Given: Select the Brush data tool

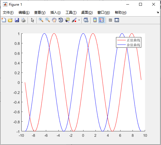Looking at the screenshot, I should (74, 20).
